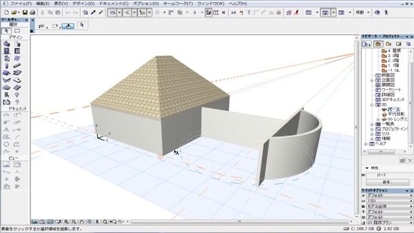Select the Column tool in toolbox
Screen dimensions: 414x233
(x=6, y=65)
